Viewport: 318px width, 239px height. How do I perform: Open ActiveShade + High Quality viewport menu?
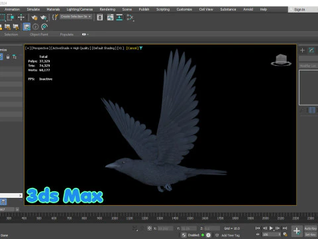(x=71, y=48)
